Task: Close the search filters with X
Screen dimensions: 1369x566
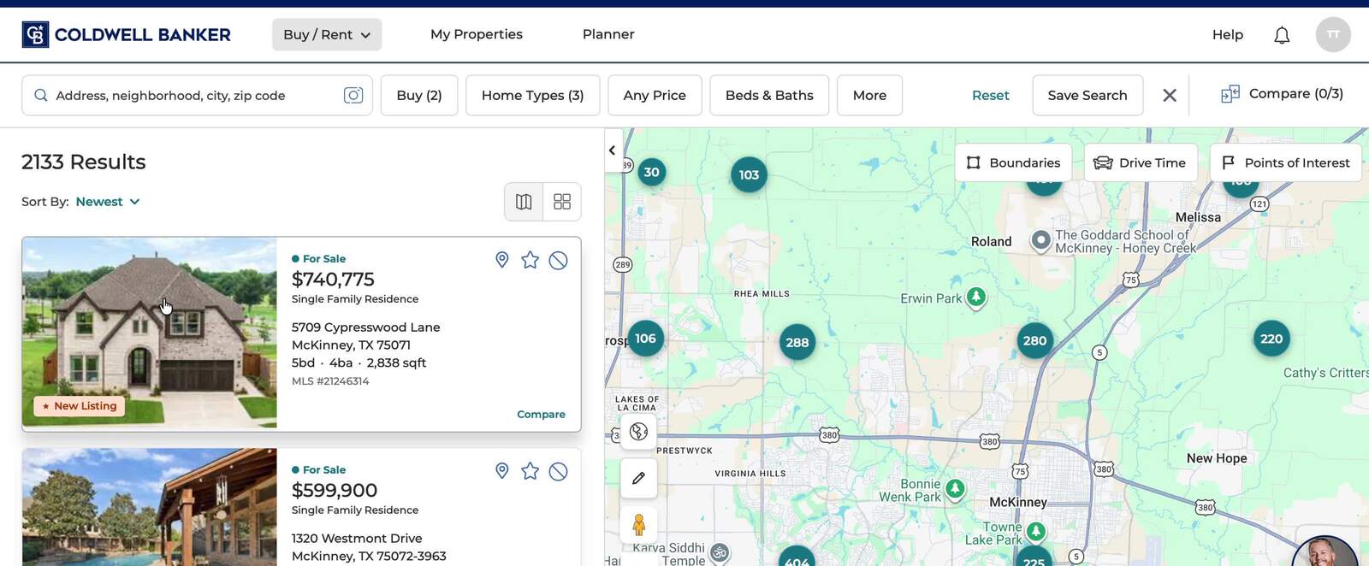Action: 1170,95
